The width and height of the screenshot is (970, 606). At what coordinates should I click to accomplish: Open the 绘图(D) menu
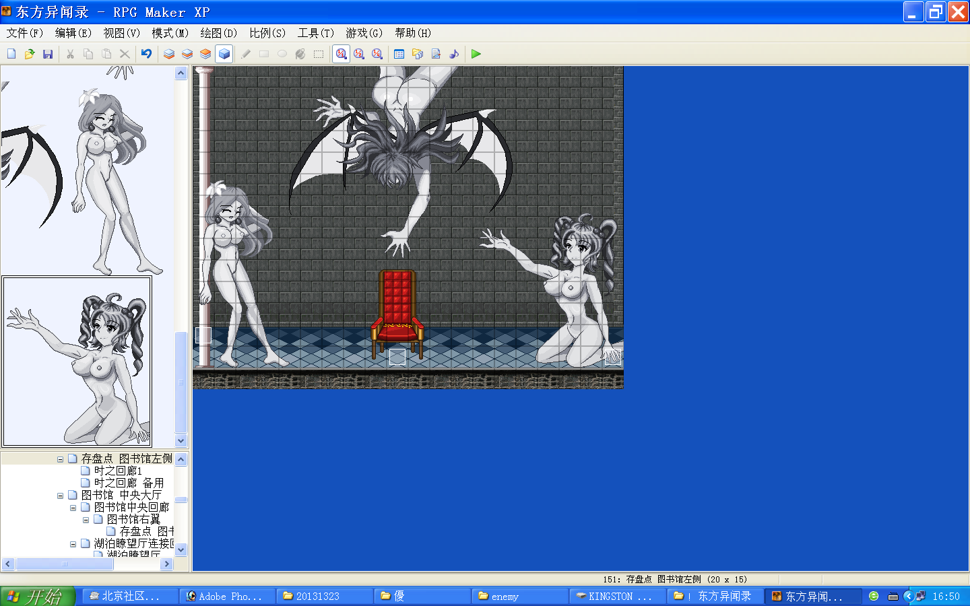coord(218,33)
